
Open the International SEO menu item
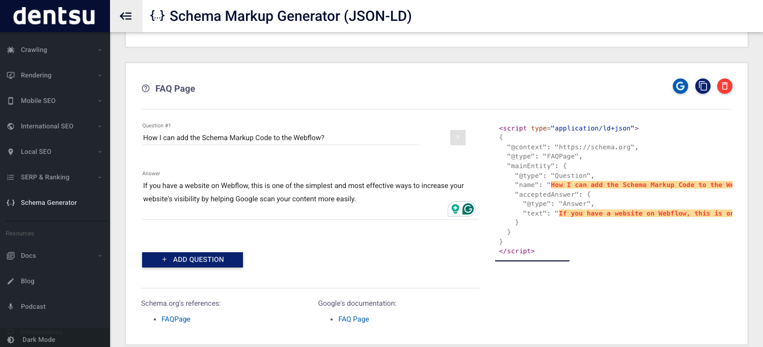[x=55, y=126]
